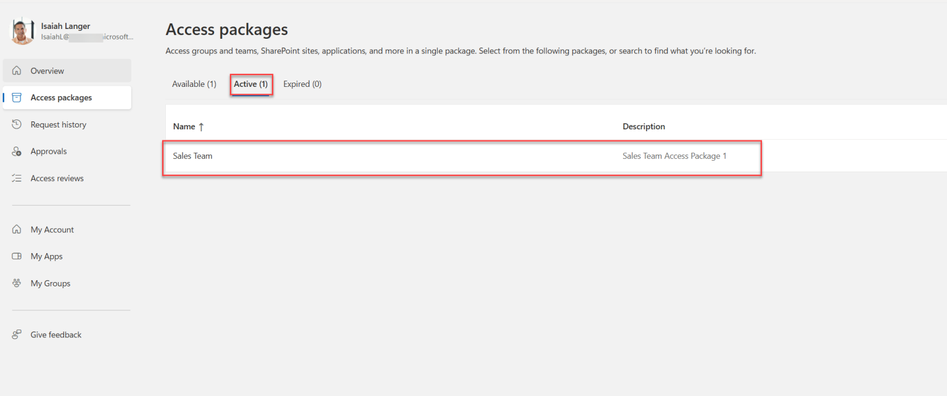Viewport: 947px width, 396px height.
Task: Click the My Groups people icon
Action: pyautogui.click(x=17, y=283)
